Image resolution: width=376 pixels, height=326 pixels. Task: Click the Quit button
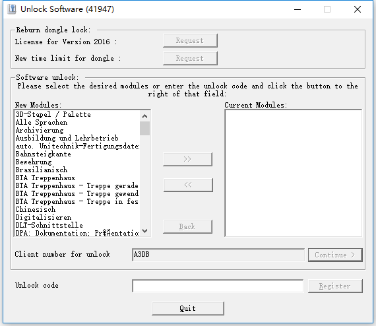(188, 308)
